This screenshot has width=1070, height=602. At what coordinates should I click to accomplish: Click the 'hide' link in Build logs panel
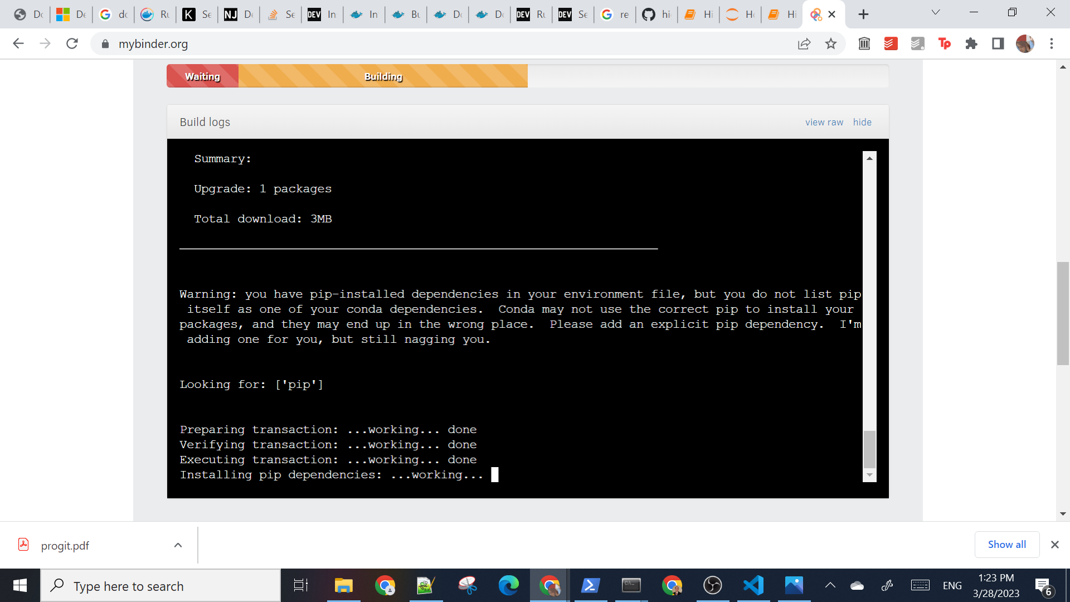click(x=862, y=122)
